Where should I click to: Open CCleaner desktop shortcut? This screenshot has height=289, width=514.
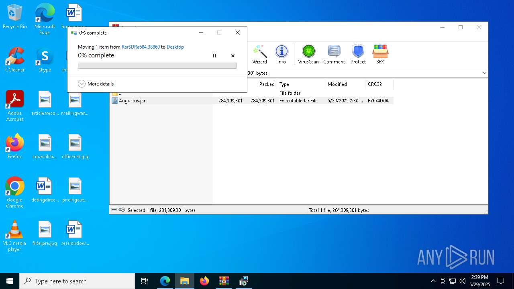coord(15,60)
